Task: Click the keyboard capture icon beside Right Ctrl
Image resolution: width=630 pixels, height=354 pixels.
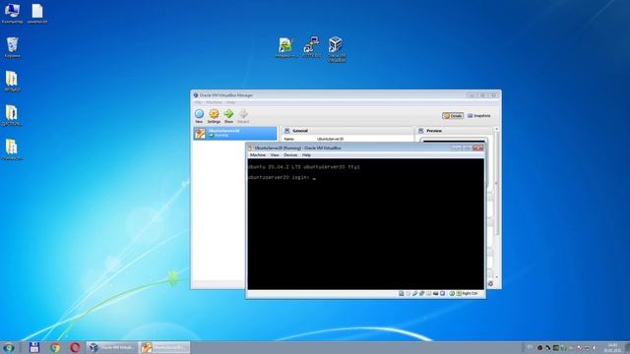Action: [459, 294]
